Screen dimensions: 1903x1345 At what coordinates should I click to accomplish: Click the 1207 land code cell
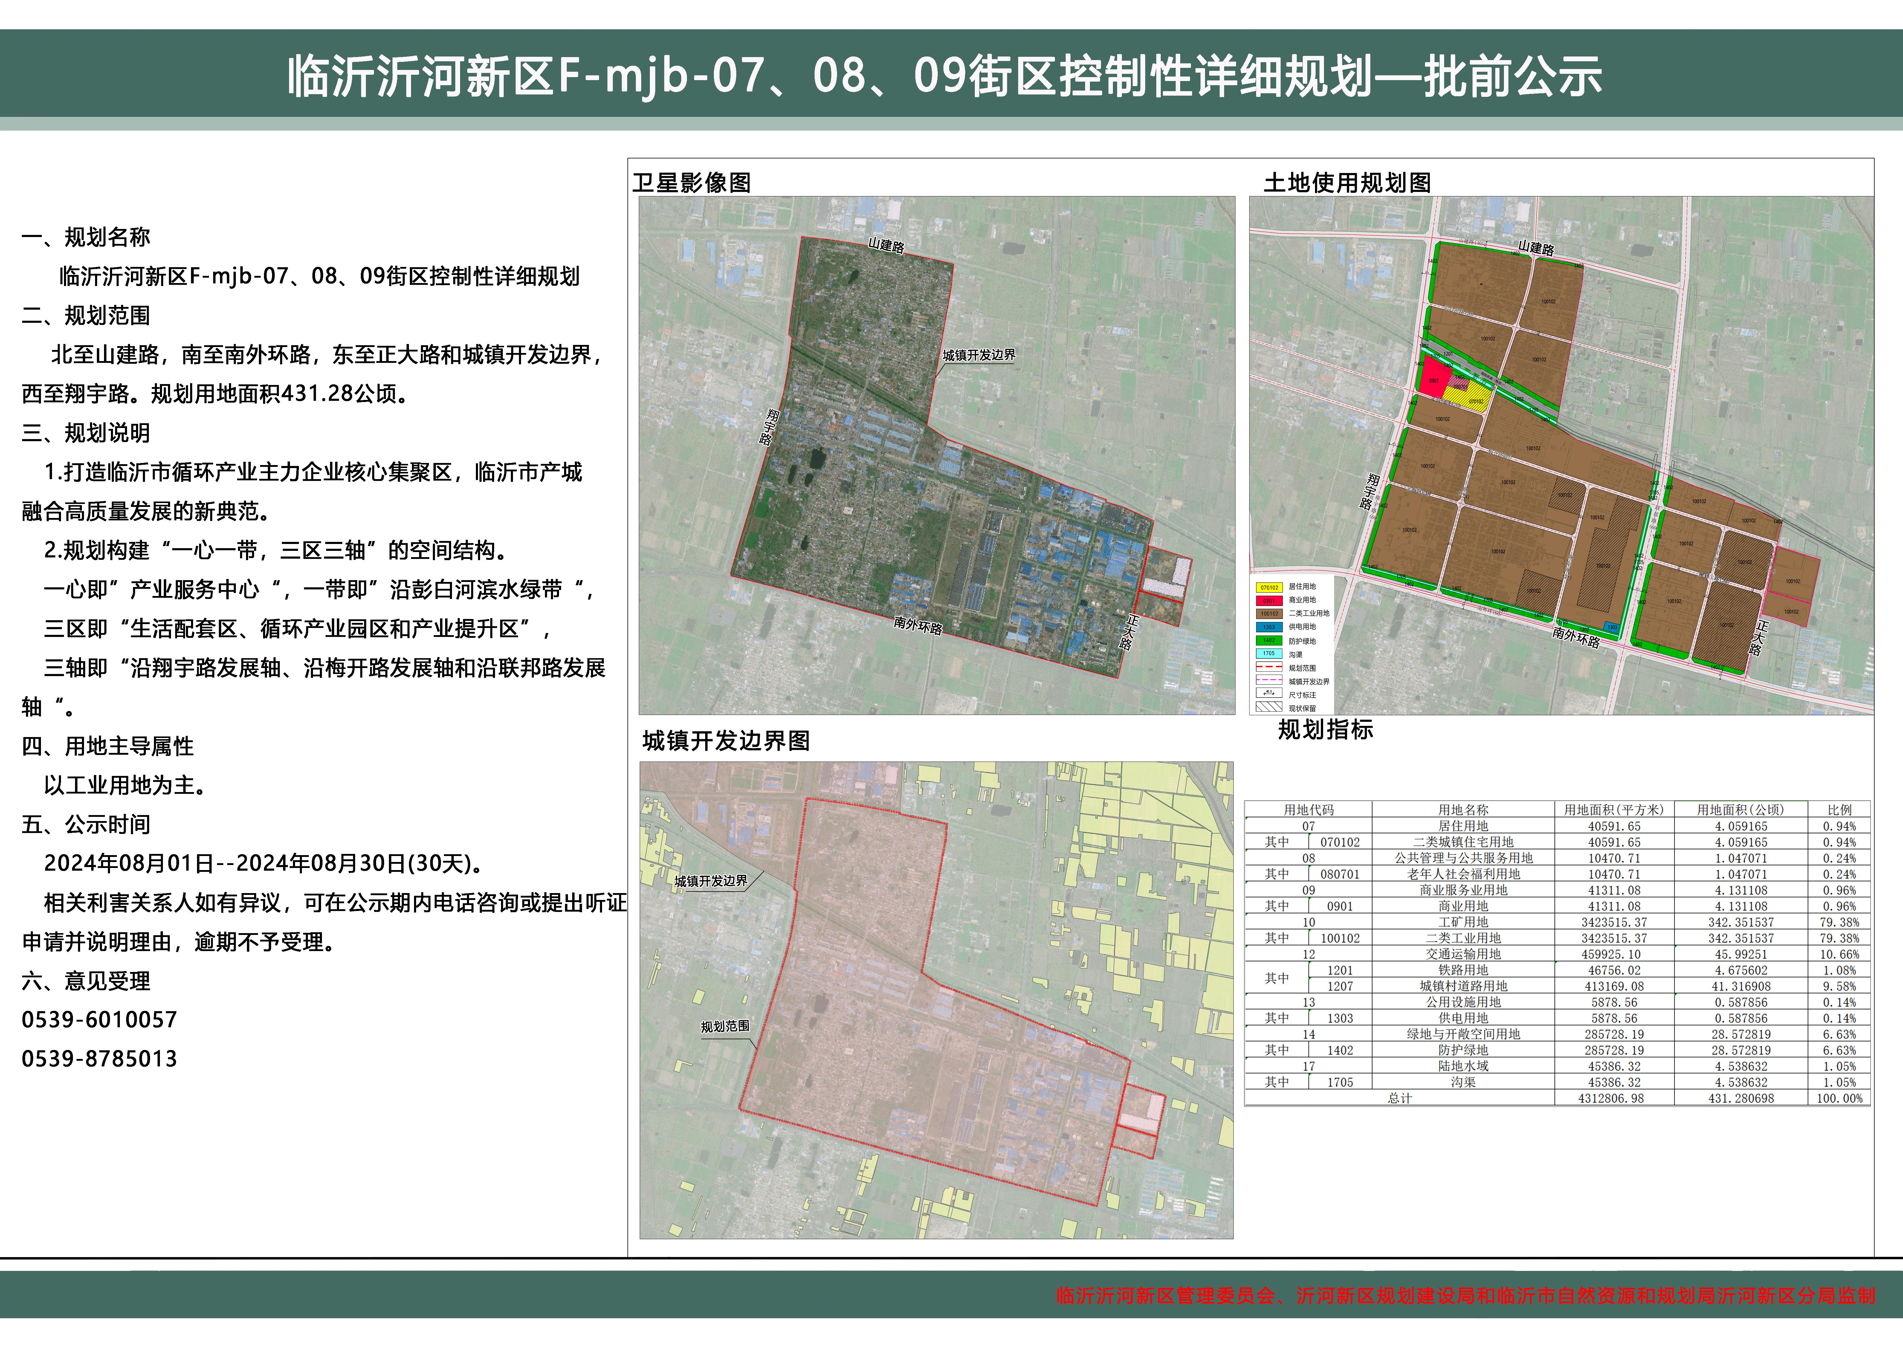pyautogui.click(x=1340, y=986)
